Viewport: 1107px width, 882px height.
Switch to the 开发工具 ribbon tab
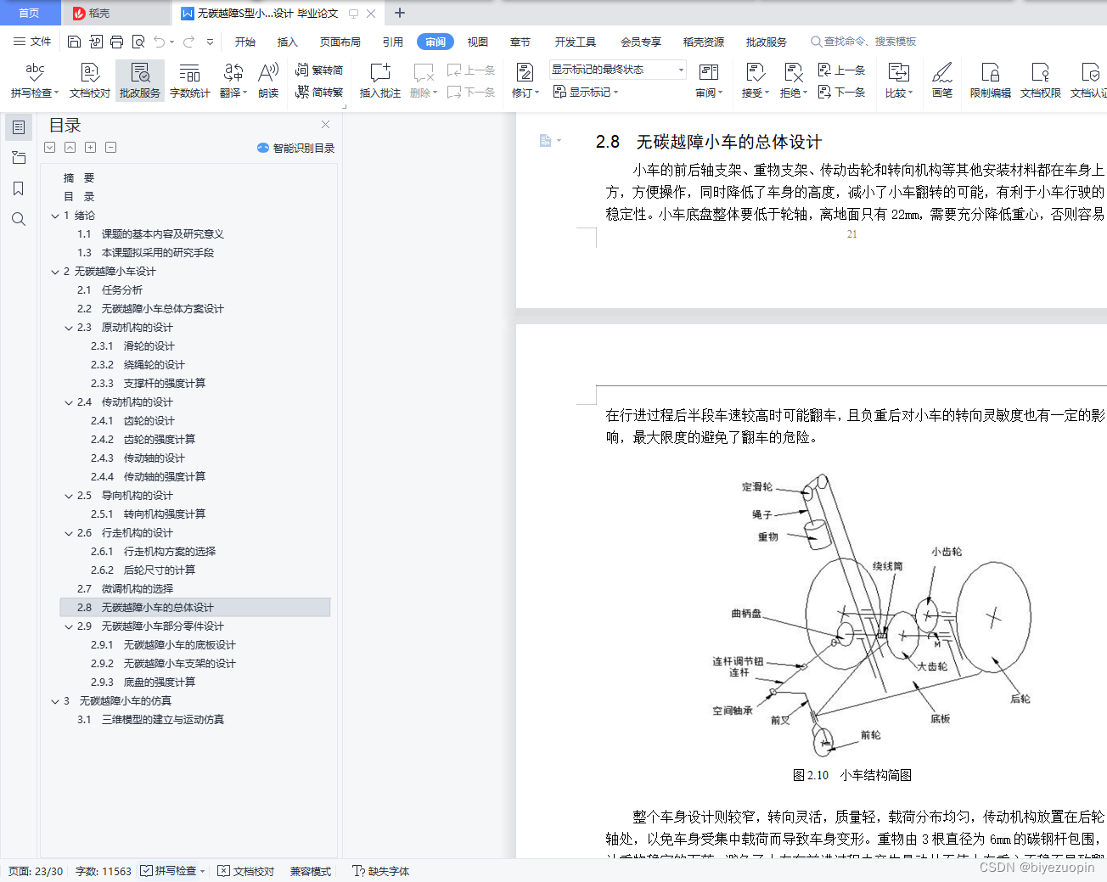pos(576,42)
